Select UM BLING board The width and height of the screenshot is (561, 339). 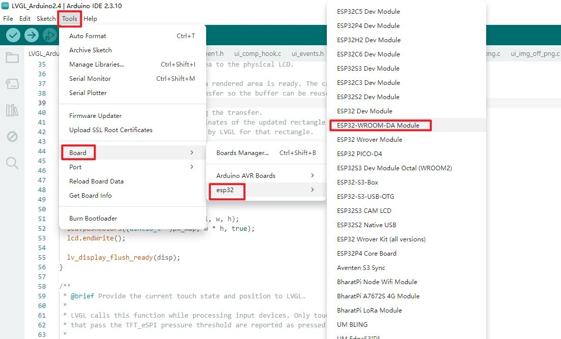(x=407, y=325)
